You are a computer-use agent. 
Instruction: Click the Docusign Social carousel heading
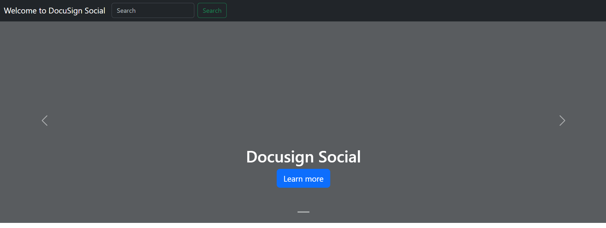click(303, 157)
